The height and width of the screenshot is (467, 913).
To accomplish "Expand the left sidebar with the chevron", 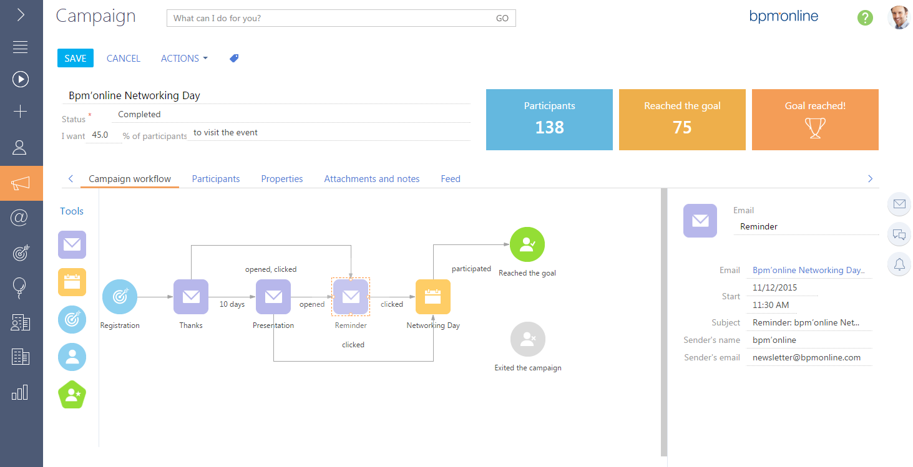I will (x=21, y=15).
